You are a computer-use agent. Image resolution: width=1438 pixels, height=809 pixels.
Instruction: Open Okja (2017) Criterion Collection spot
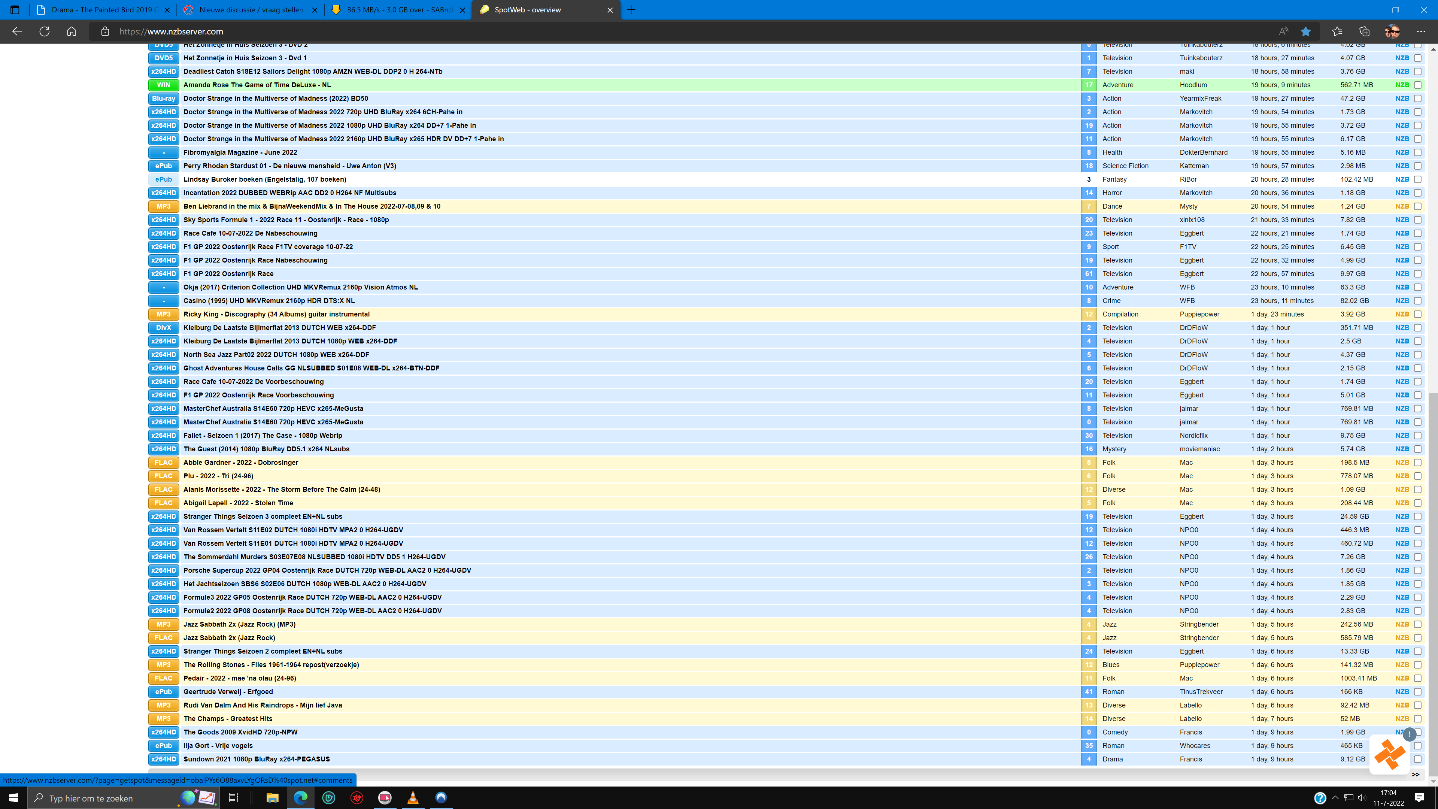coord(300,287)
